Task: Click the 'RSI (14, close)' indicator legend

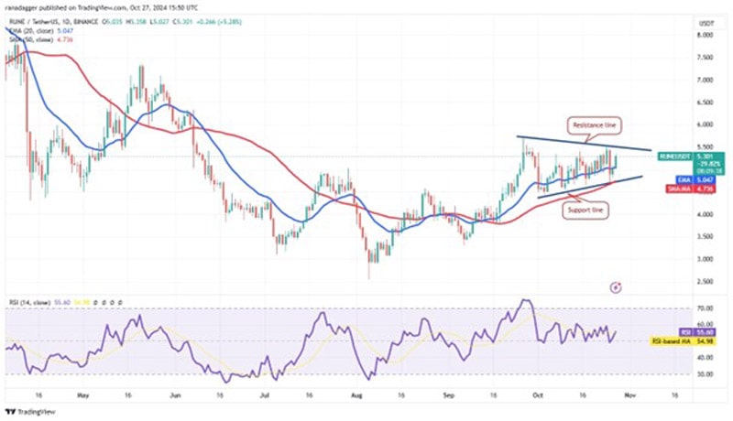Action: [30, 302]
